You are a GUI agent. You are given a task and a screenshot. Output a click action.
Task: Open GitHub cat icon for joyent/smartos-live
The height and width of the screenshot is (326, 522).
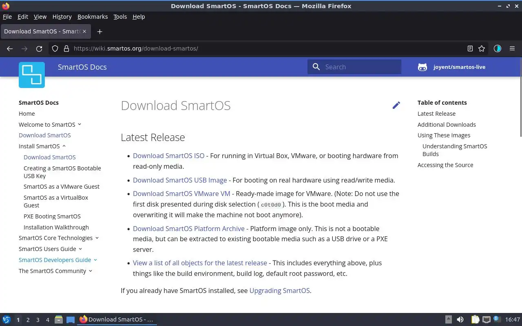[x=422, y=67]
